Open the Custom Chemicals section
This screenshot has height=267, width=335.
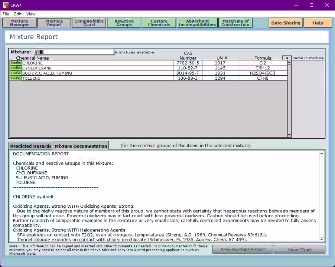tap(159, 23)
